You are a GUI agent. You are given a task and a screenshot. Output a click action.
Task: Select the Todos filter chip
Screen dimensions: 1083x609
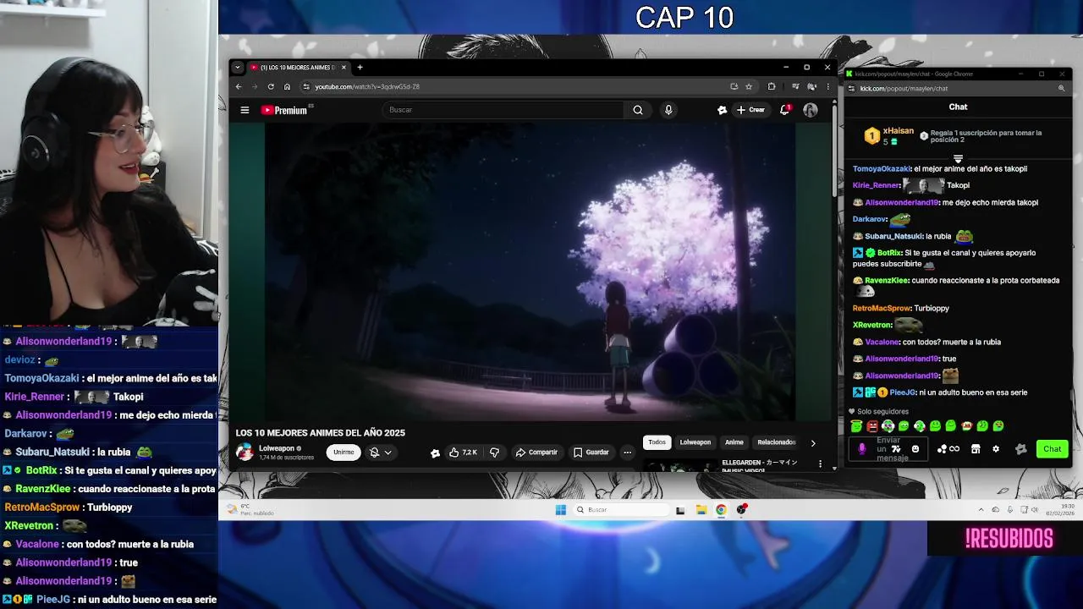coord(657,442)
